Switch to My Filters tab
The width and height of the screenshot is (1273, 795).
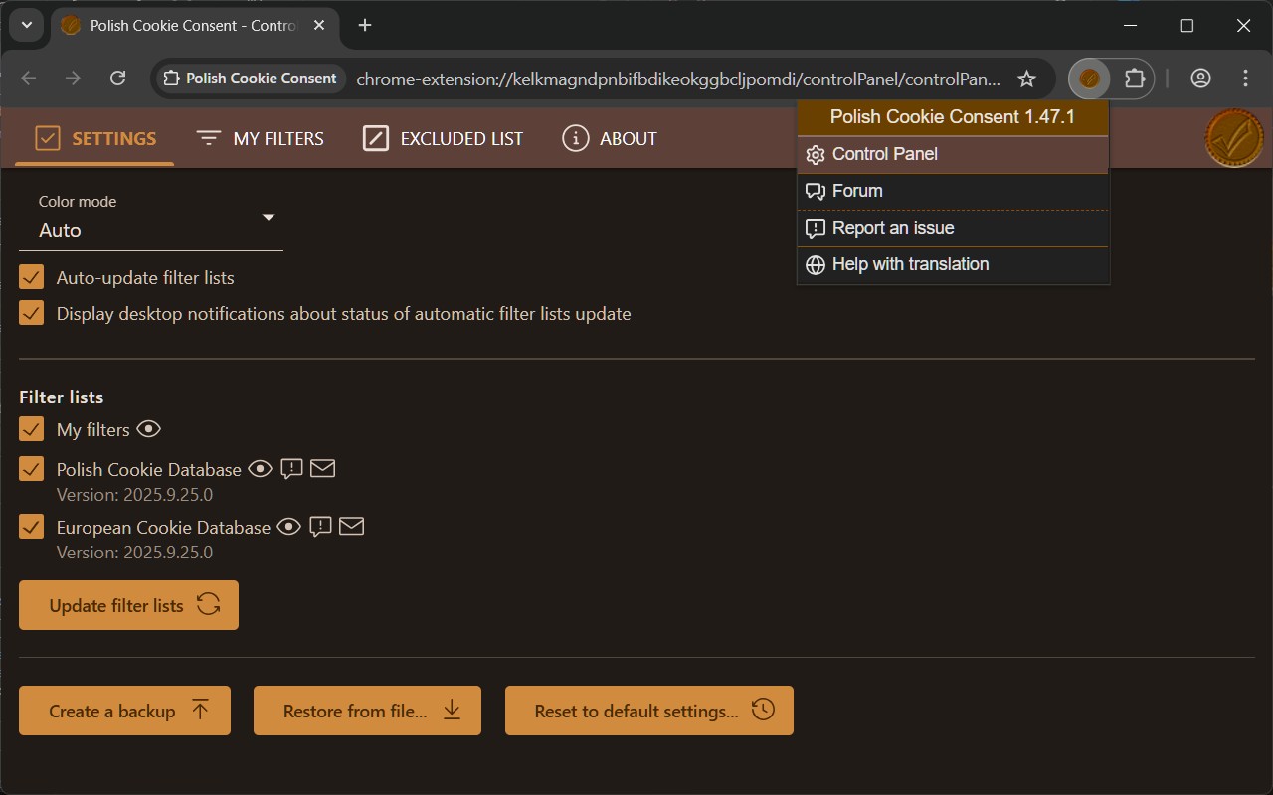pos(260,138)
